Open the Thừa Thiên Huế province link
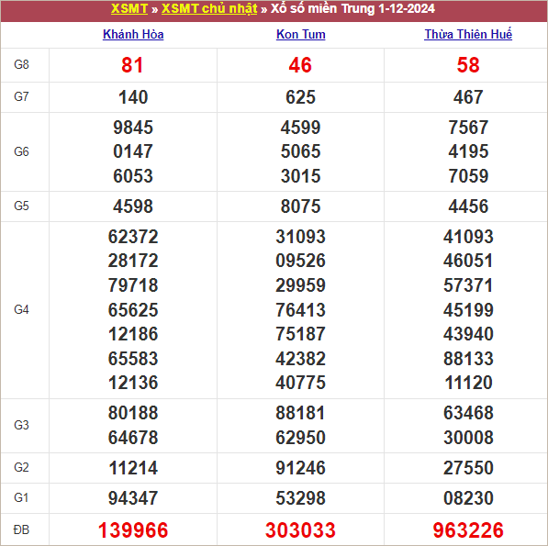 tap(468, 34)
